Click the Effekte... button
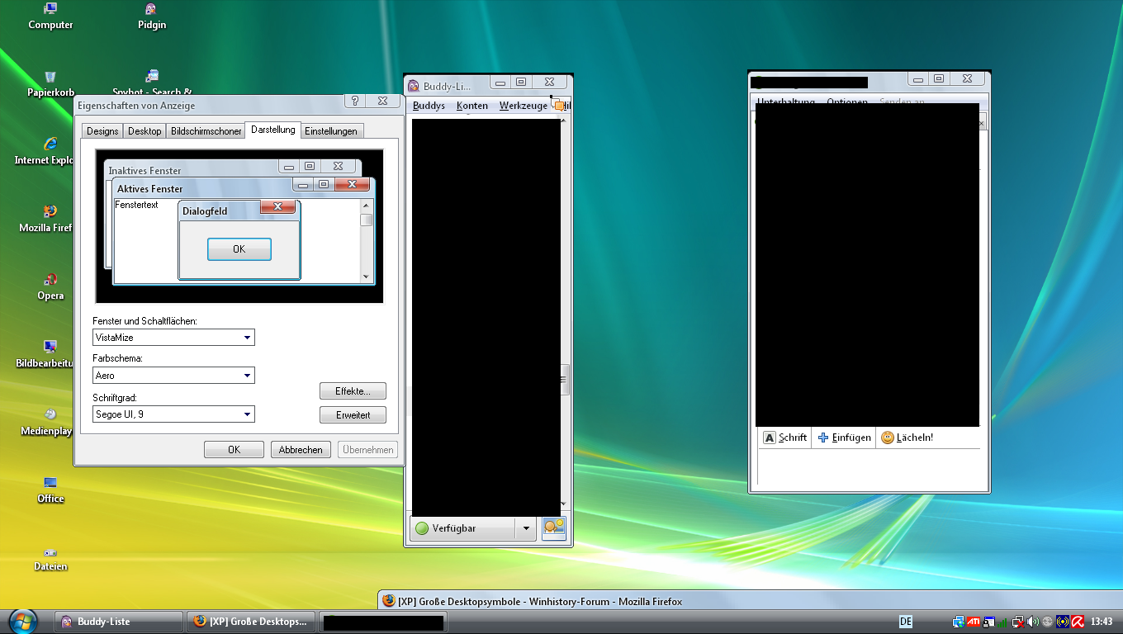Image resolution: width=1123 pixels, height=634 pixels. pos(353,391)
